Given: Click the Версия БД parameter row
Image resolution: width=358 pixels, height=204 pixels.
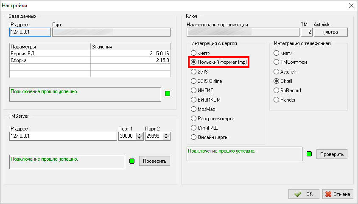Looking at the screenshot, I should tap(89, 54).
